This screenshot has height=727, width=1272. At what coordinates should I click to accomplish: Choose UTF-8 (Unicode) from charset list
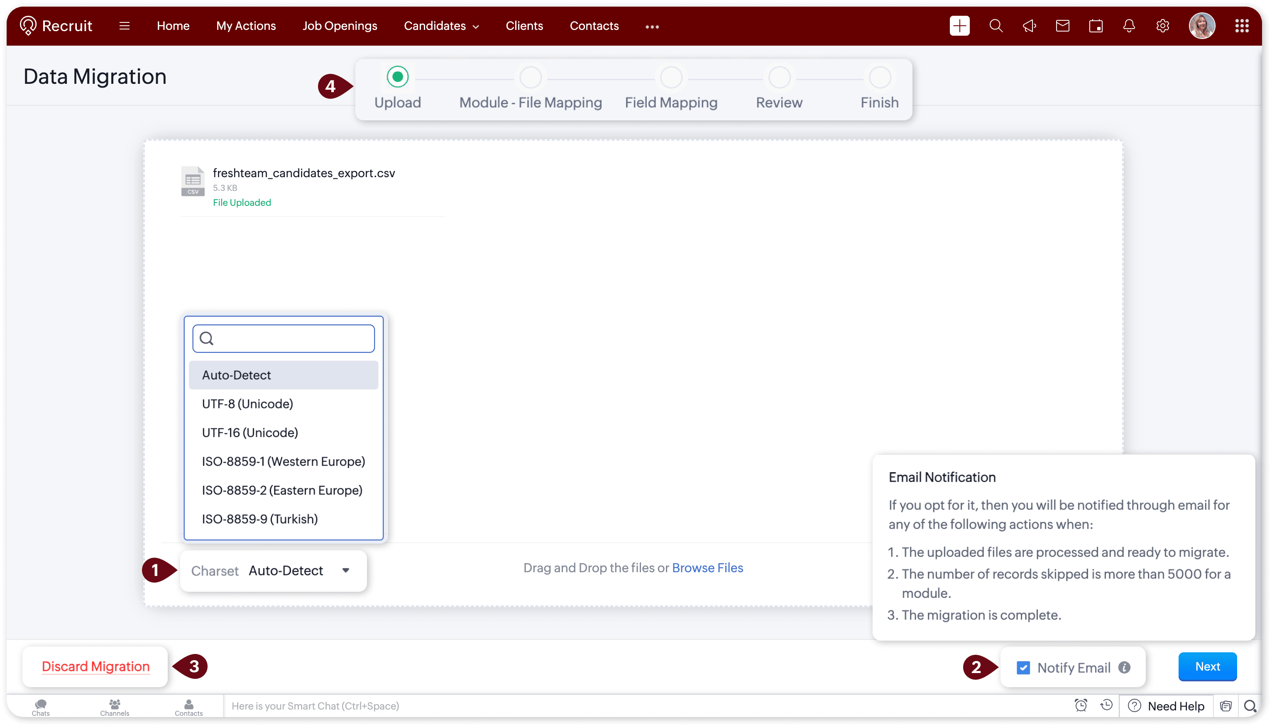point(248,403)
